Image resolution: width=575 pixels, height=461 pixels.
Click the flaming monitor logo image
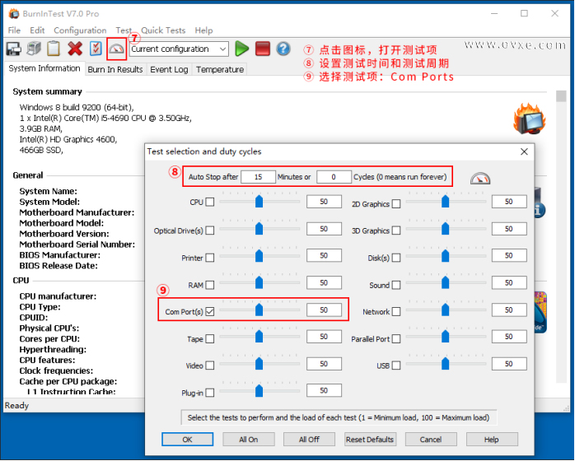tap(530, 119)
